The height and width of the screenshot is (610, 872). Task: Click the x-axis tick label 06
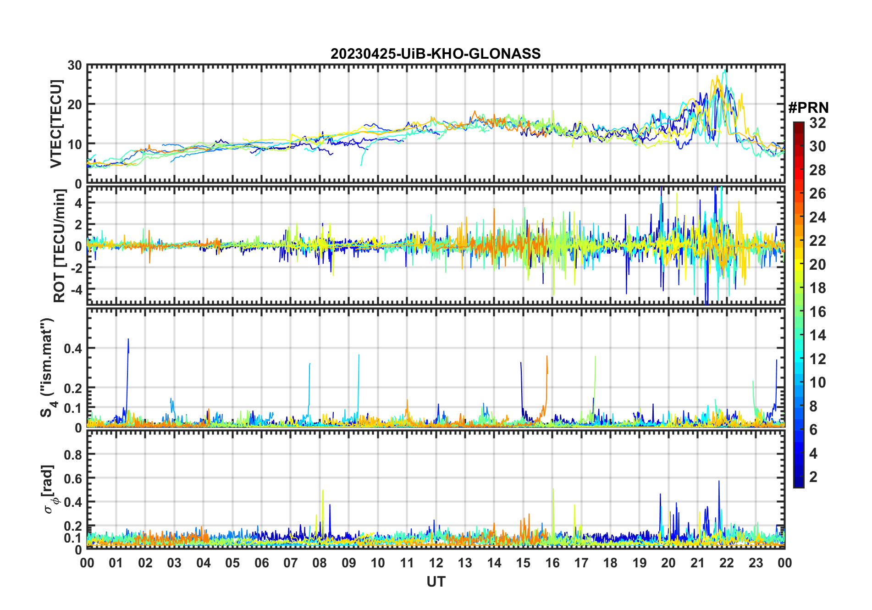click(261, 563)
